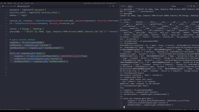Screen dimensions: 199x112
Task: Open the Go menu
Action: 19,3
